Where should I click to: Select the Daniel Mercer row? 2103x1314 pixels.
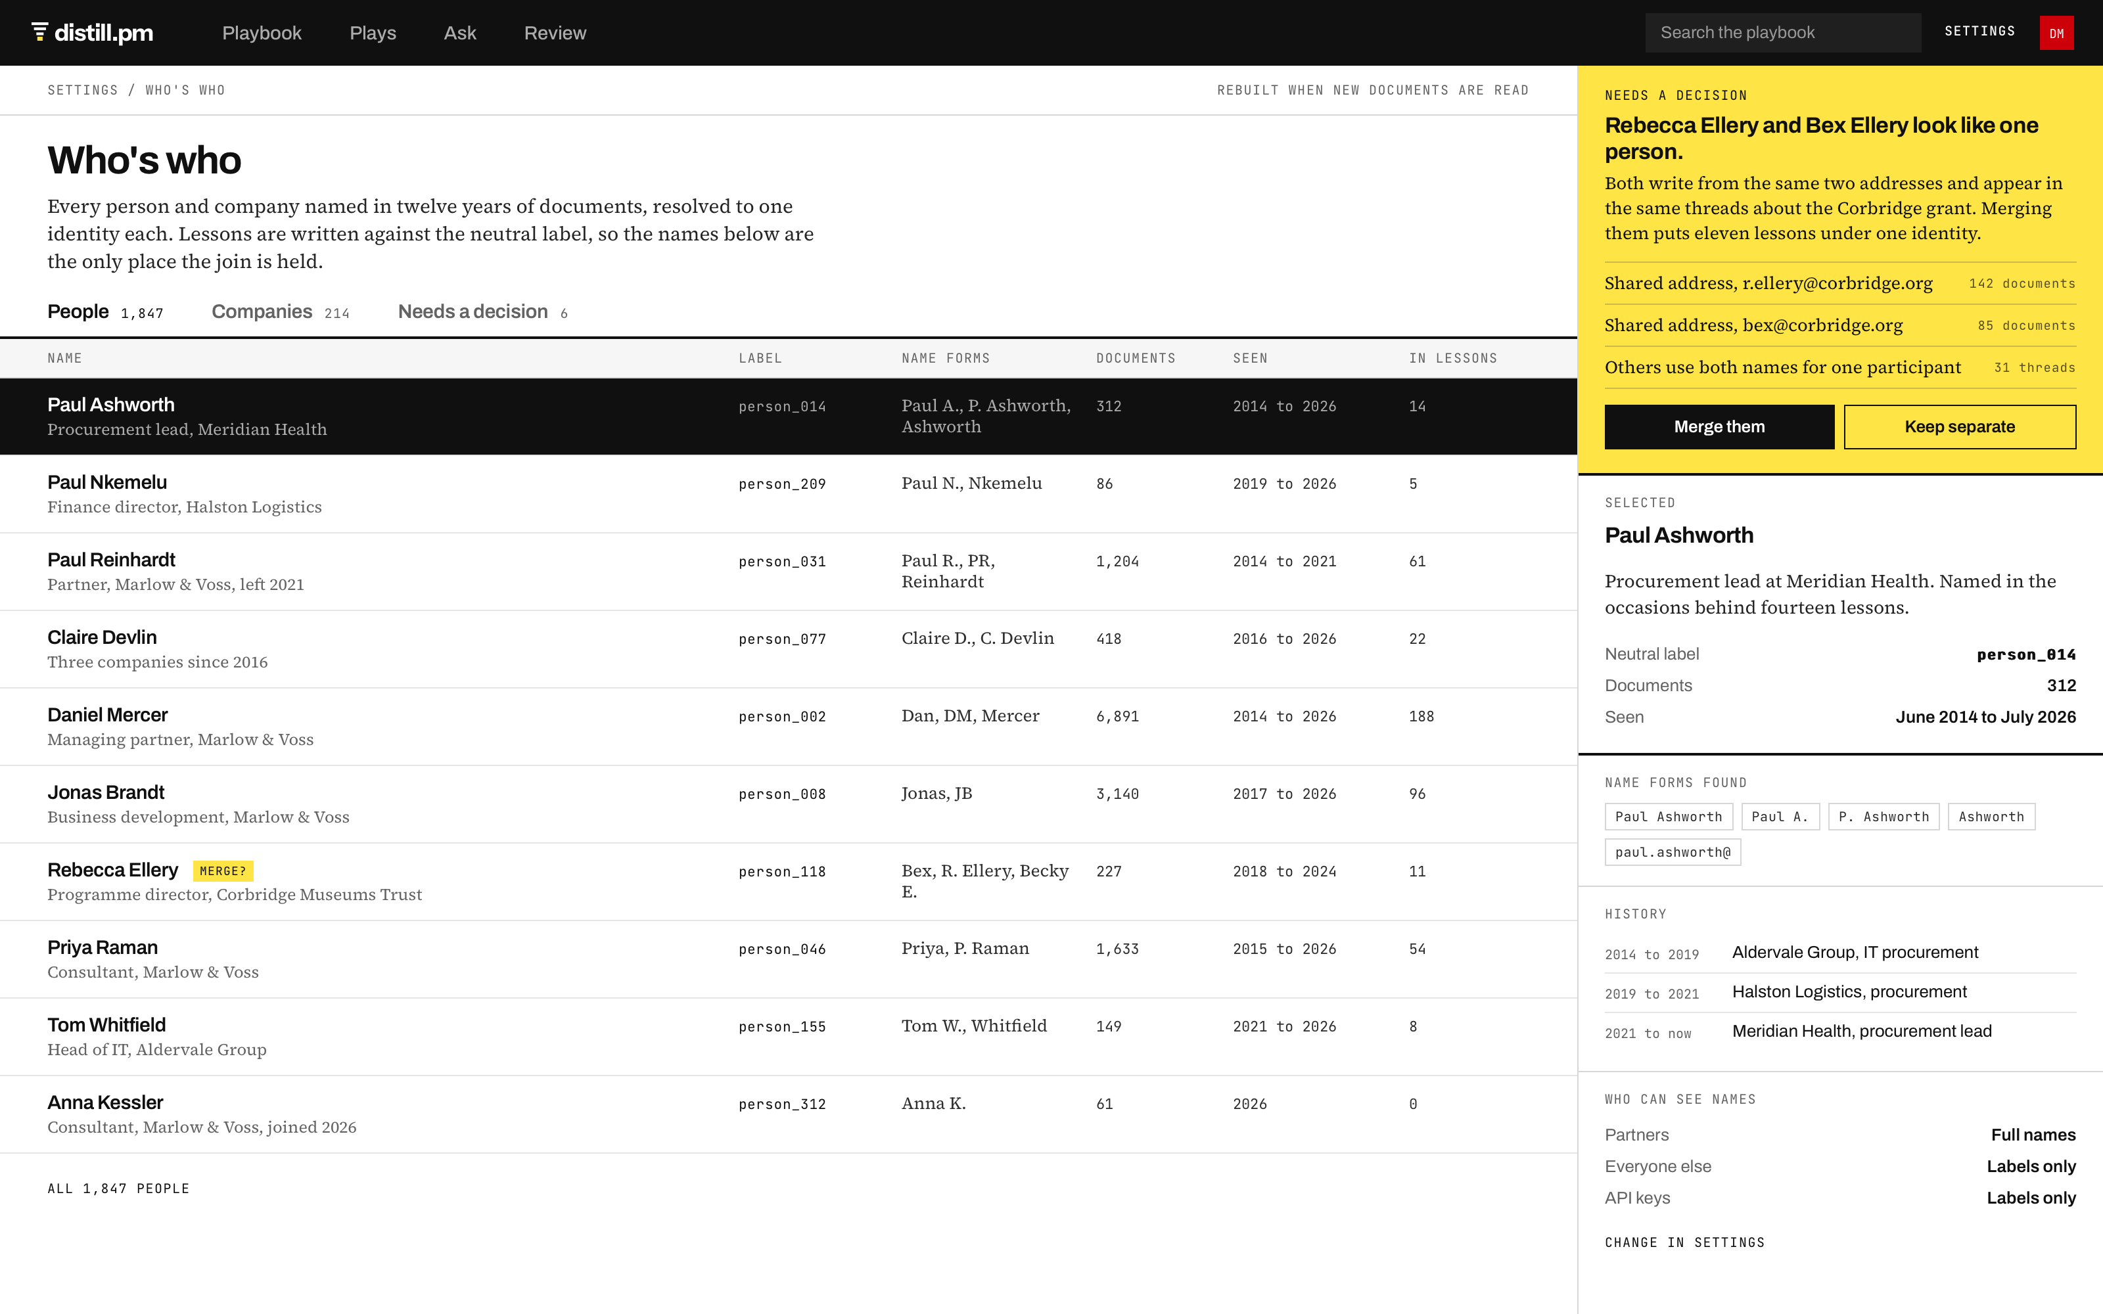click(x=788, y=727)
